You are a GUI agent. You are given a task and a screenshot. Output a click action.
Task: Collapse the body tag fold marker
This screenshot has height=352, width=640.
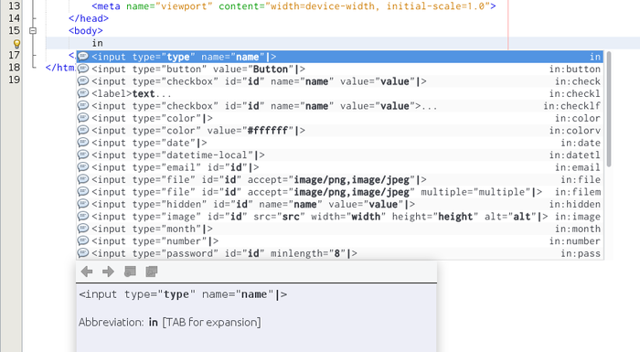click(x=33, y=30)
